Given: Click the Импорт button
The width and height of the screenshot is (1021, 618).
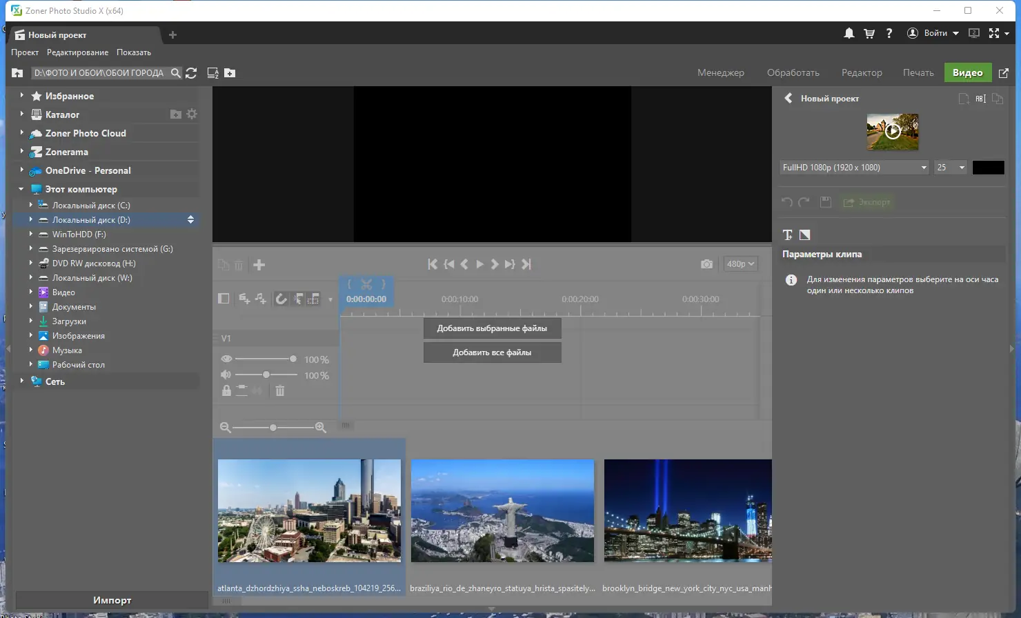Looking at the screenshot, I should [112, 600].
